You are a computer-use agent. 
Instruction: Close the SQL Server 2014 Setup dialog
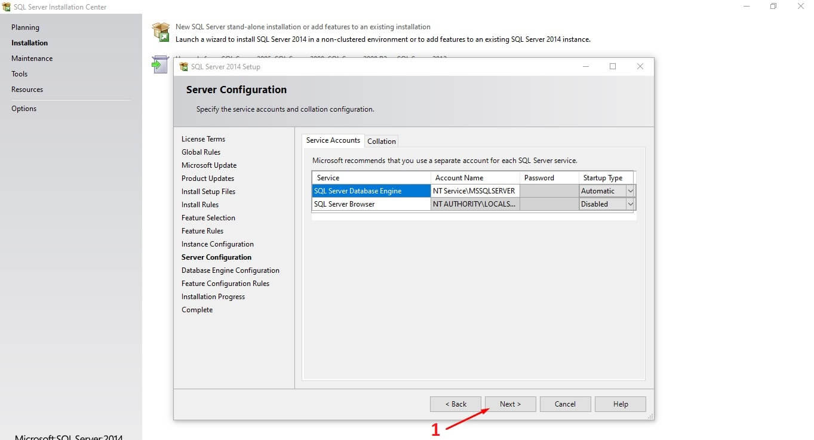640,66
